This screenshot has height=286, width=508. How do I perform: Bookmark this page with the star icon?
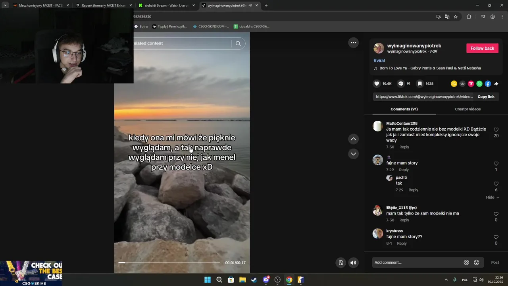456,17
